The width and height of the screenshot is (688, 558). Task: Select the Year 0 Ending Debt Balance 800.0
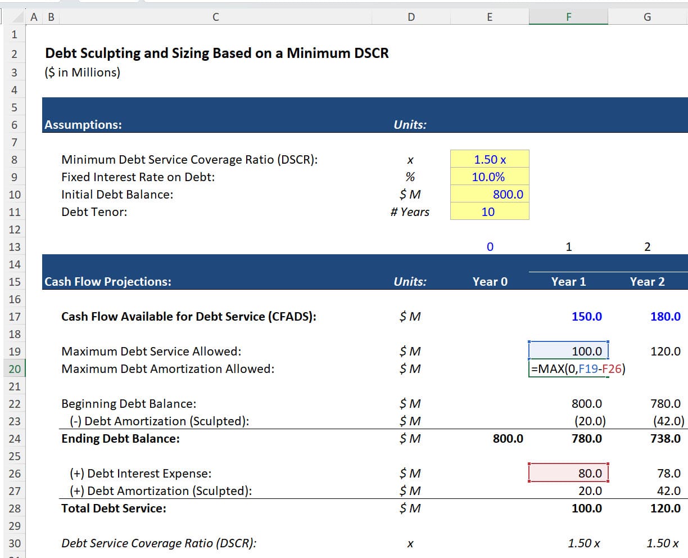pyautogui.click(x=507, y=438)
